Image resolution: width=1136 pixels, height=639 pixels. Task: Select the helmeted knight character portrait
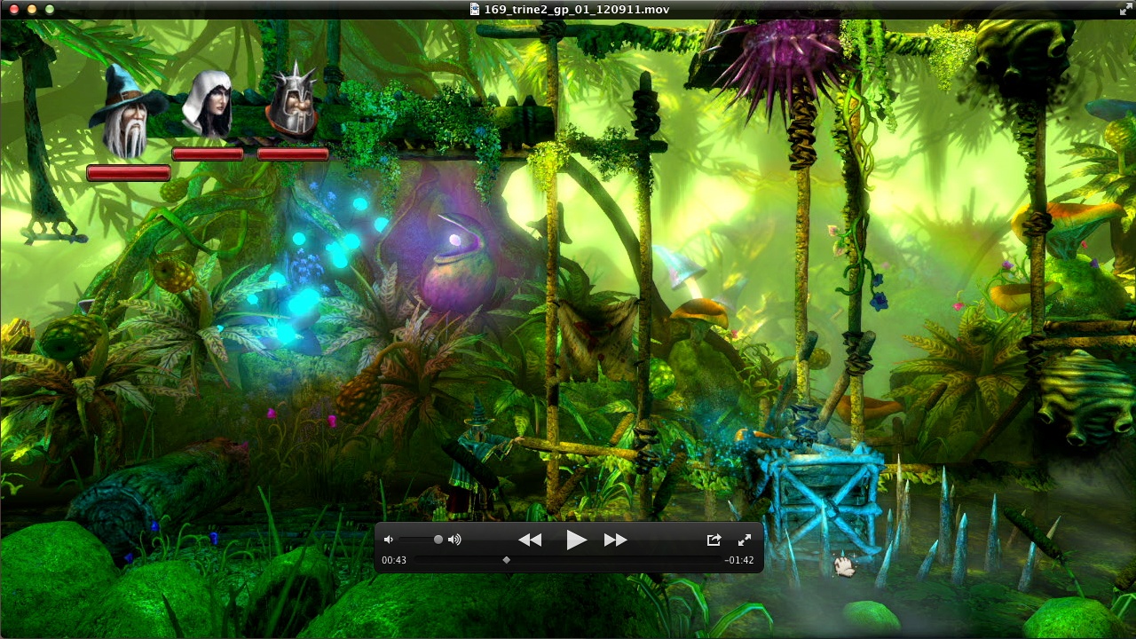coord(293,102)
